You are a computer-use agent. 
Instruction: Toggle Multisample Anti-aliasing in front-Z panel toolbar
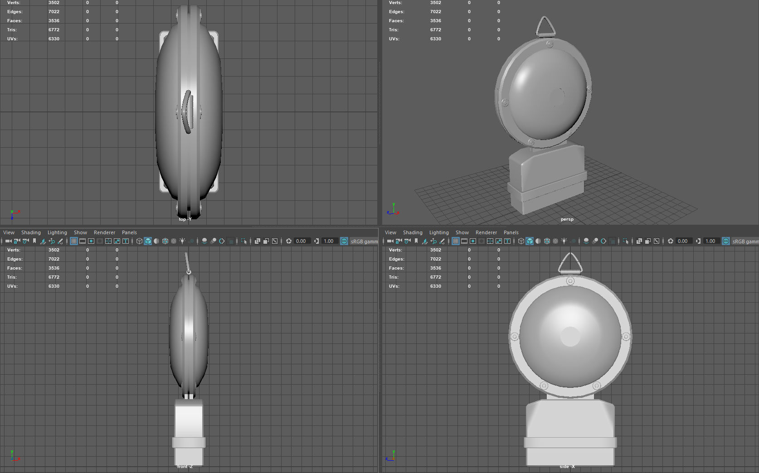coord(222,241)
